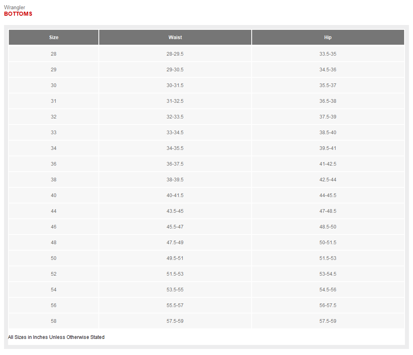Select the size 28 cell in Size column
The image size is (413, 355).
[x=54, y=54]
